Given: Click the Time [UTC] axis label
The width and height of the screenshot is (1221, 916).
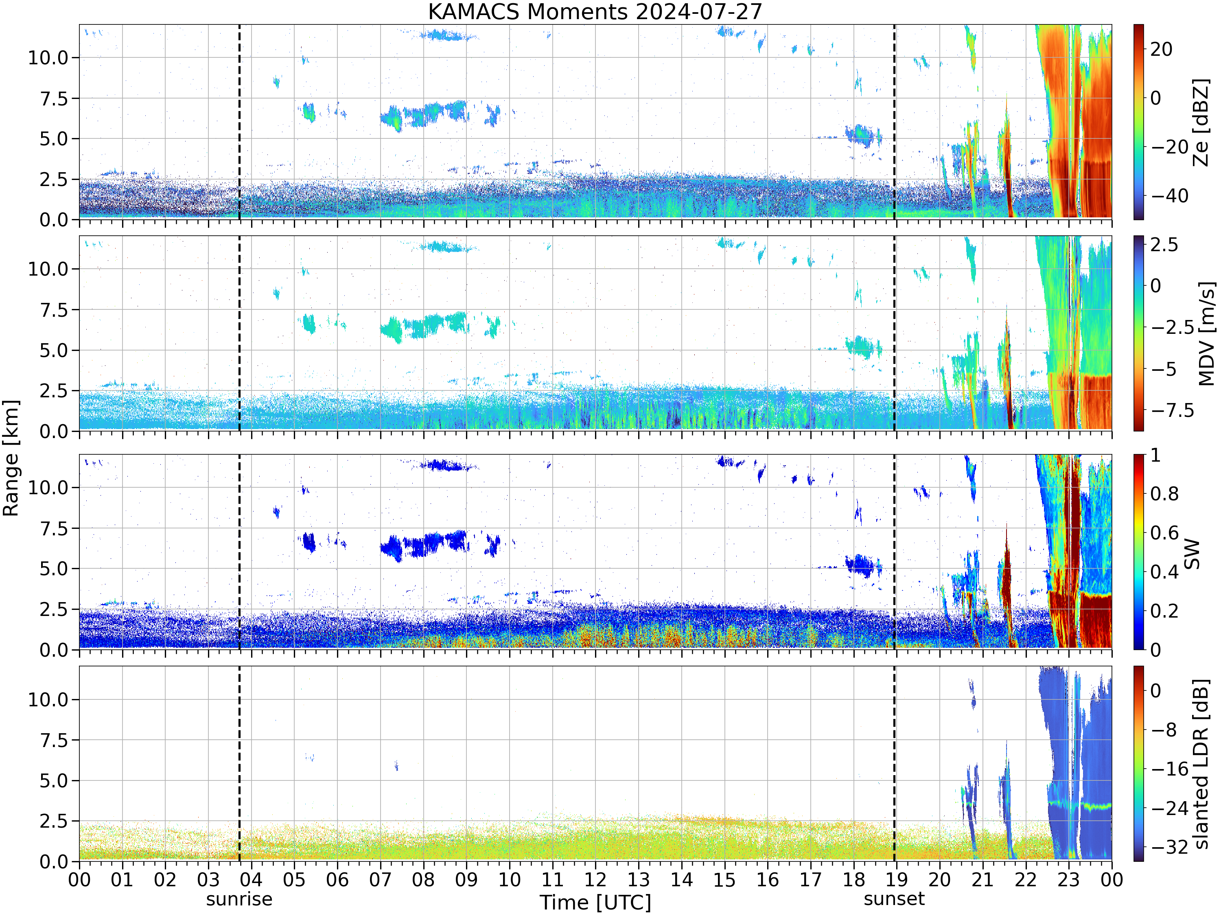Looking at the screenshot, I should (x=595, y=903).
